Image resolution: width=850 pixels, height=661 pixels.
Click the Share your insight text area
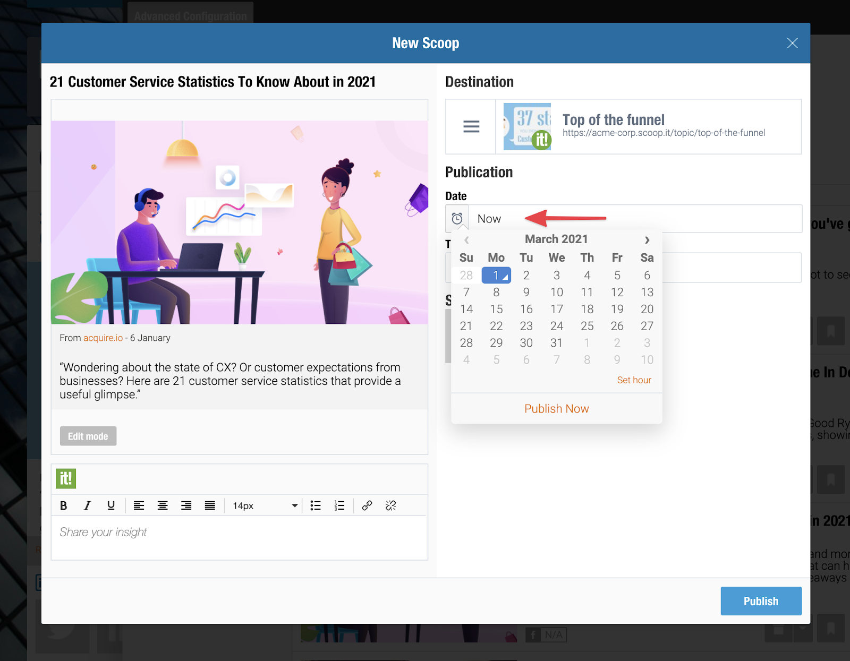[x=240, y=537]
